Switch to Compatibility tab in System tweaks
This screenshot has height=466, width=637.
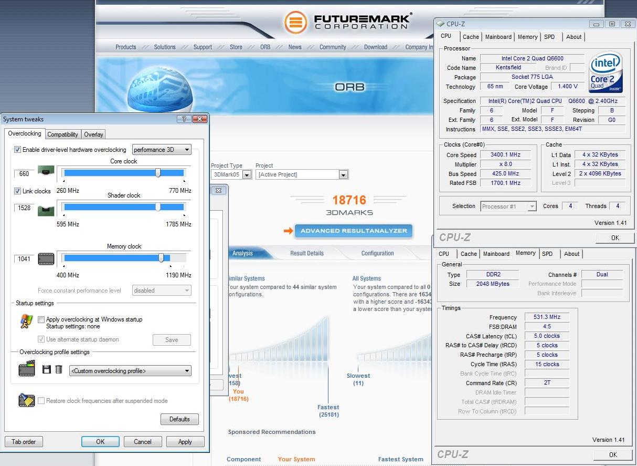click(63, 134)
